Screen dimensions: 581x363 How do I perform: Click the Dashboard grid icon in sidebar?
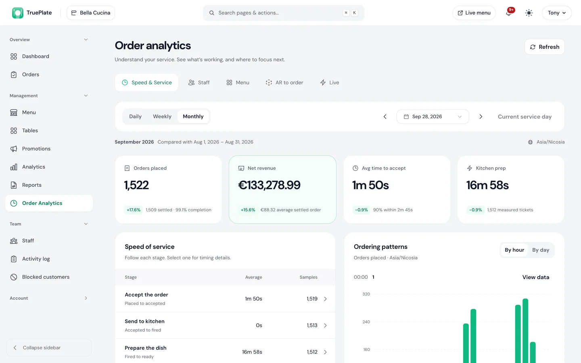tap(14, 56)
